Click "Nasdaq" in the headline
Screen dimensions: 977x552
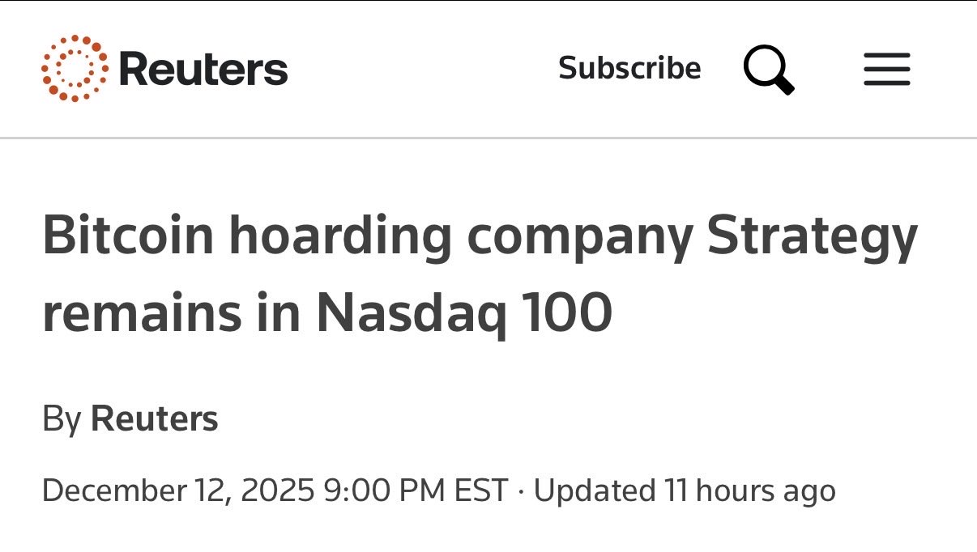(410, 313)
